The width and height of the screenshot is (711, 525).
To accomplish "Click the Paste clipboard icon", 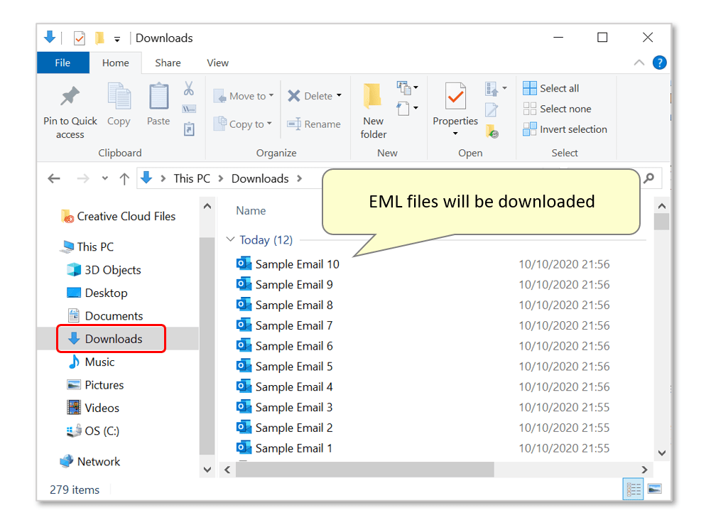I will (158, 96).
